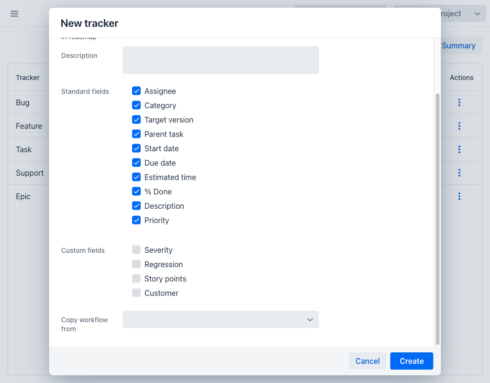Cancel the new tracker dialog
The height and width of the screenshot is (383, 490).
pos(367,361)
